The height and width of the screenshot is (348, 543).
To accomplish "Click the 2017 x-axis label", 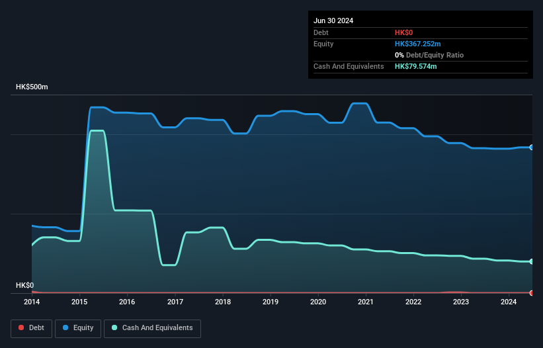I will 175,302.
